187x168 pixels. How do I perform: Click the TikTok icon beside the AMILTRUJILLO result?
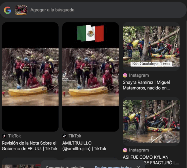(x=65, y=136)
